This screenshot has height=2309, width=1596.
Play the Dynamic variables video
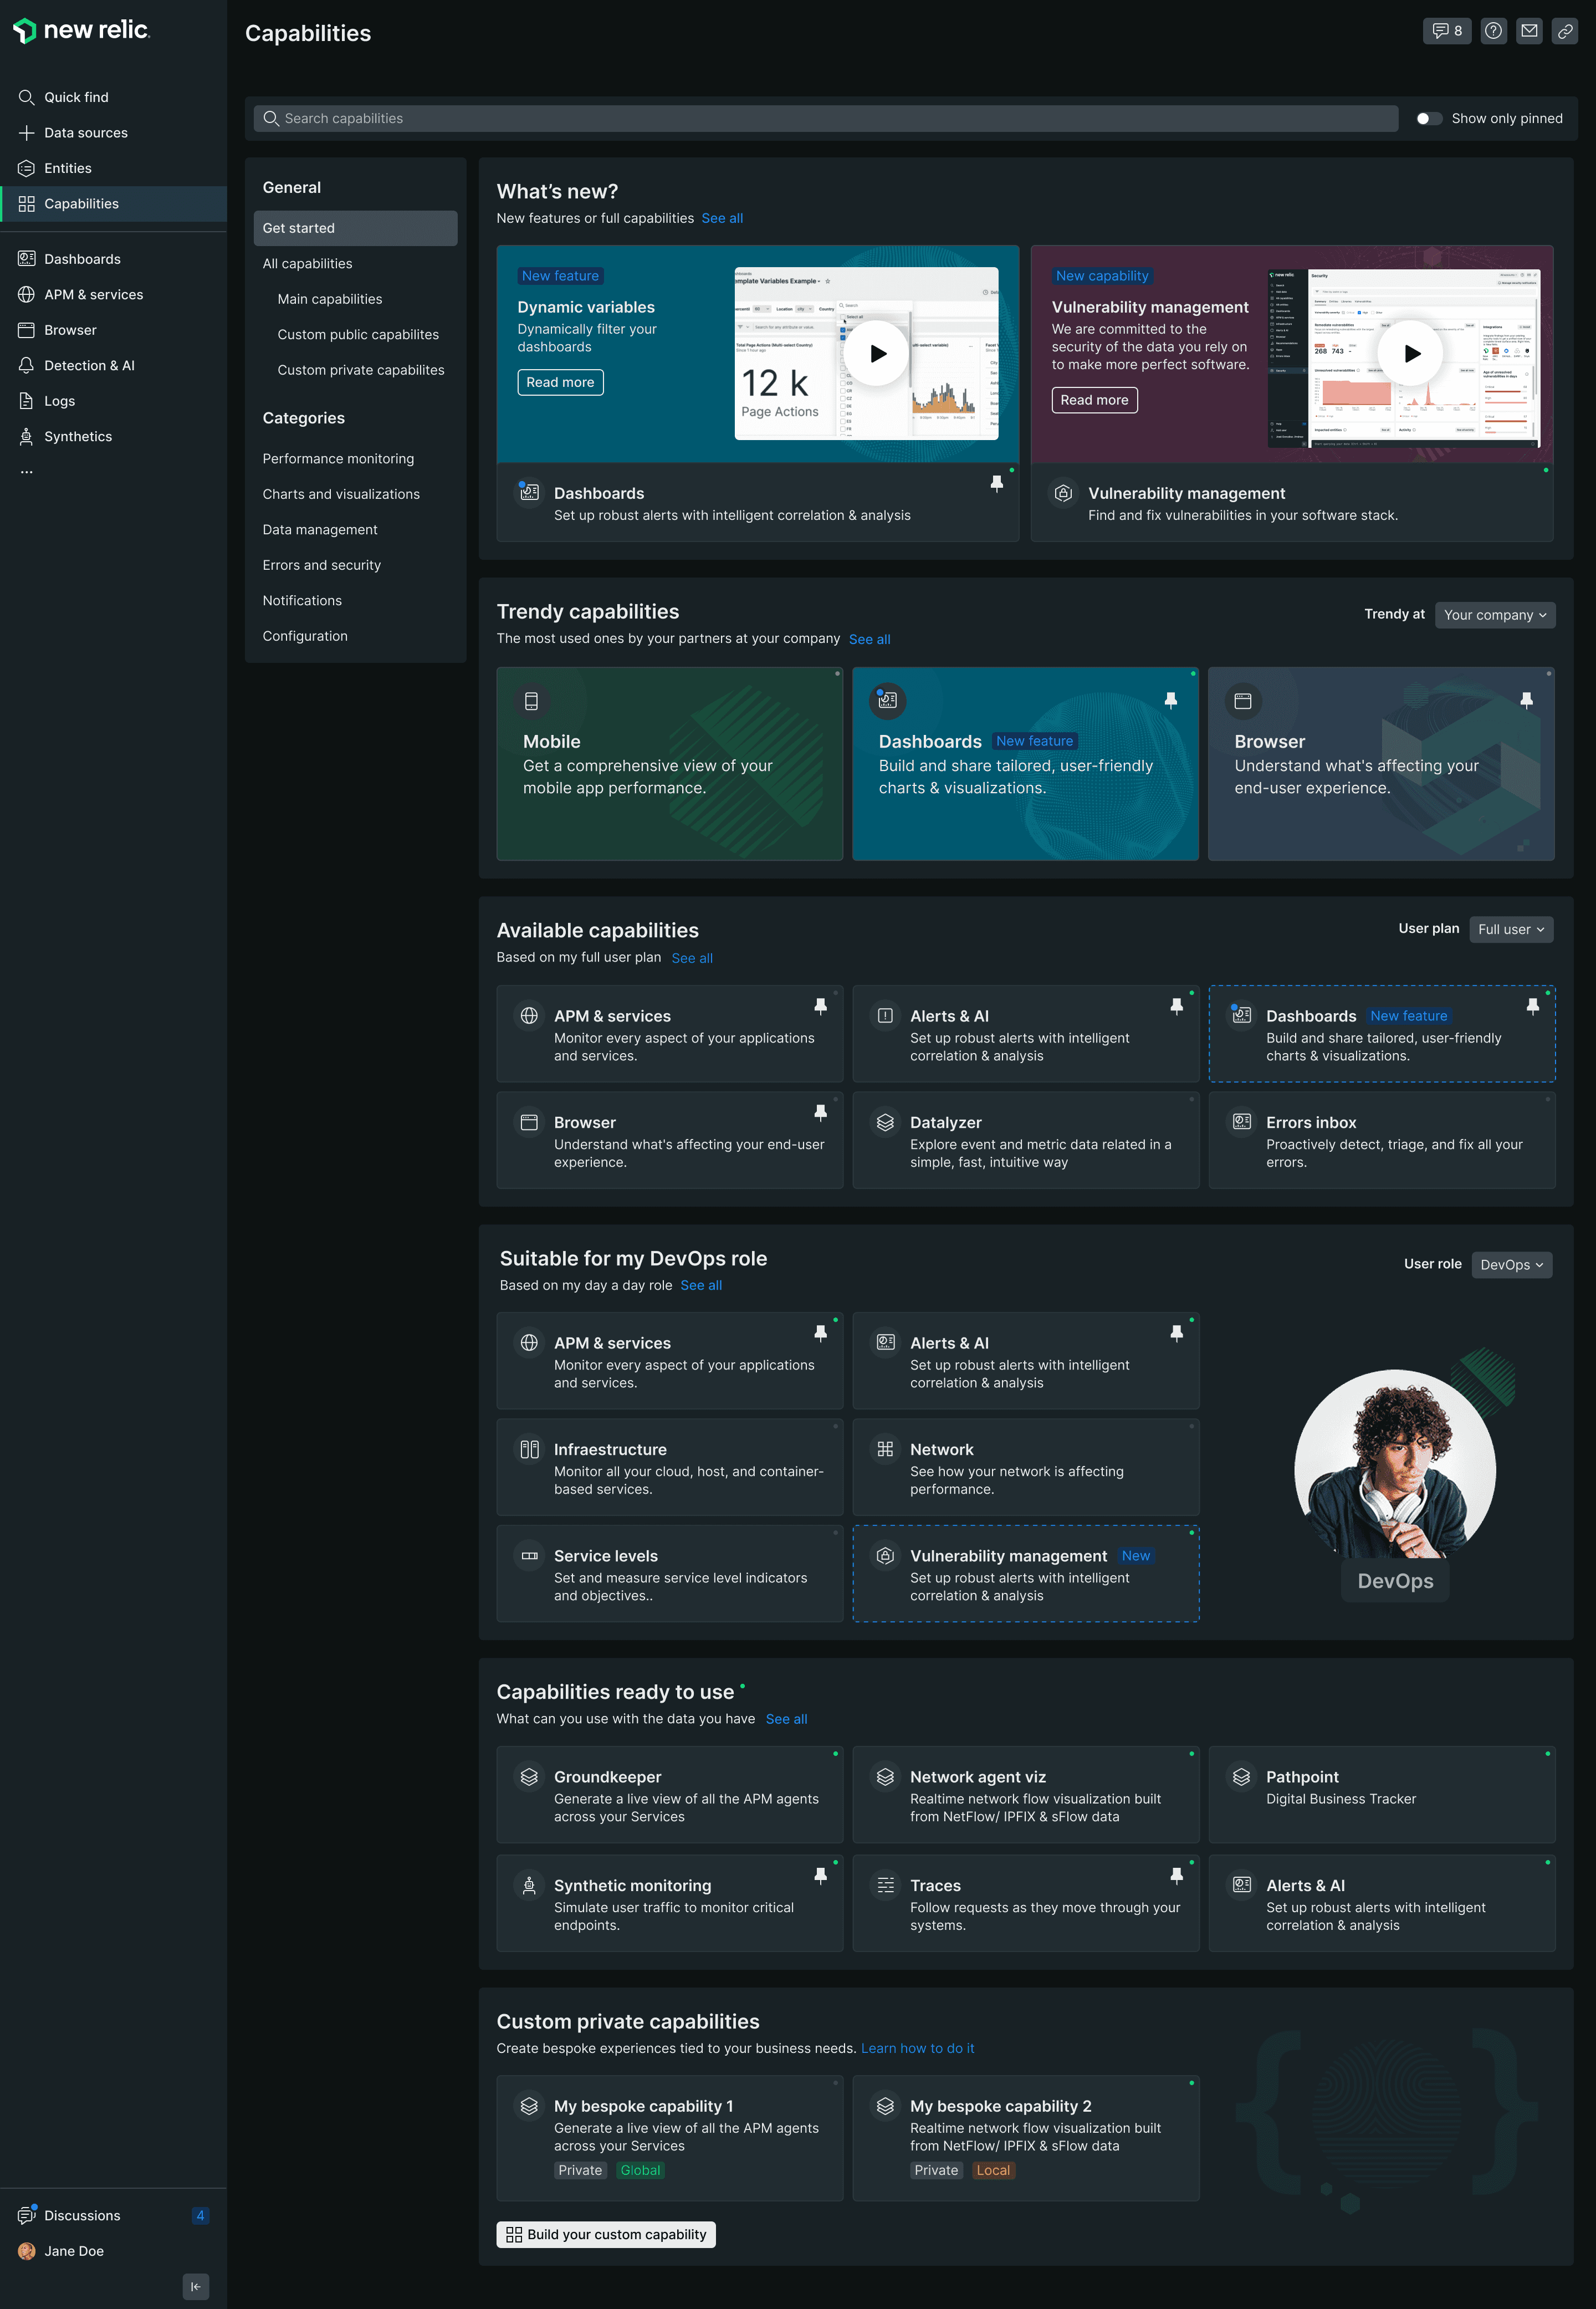coord(877,353)
